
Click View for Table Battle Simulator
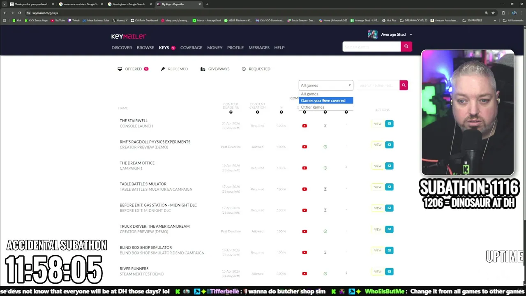click(378, 187)
